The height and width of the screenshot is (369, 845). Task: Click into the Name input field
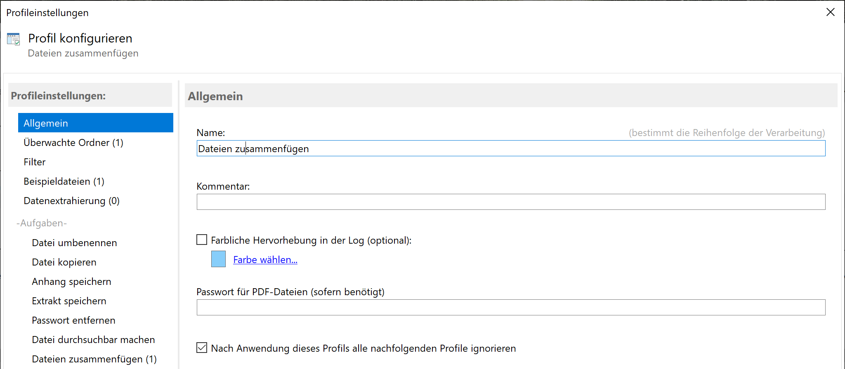point(511,148)
